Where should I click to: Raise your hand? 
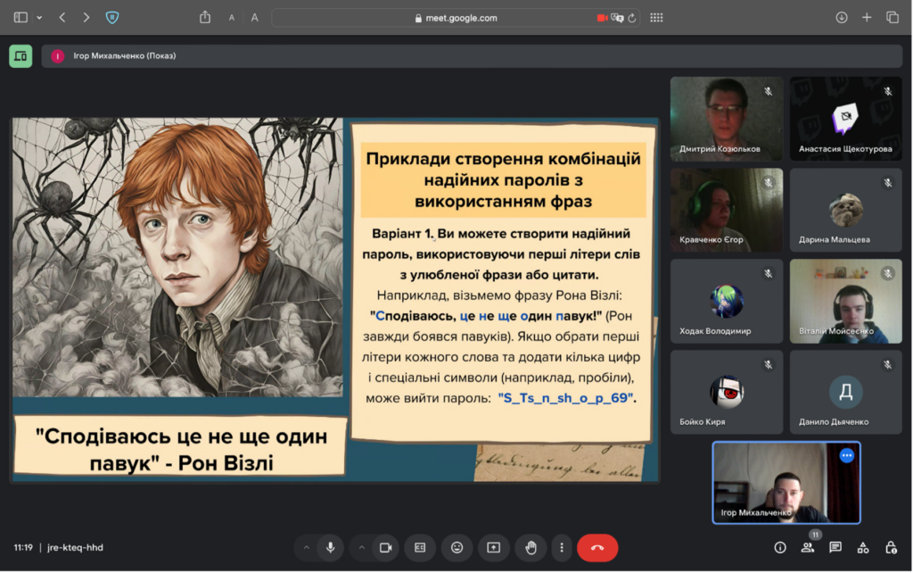(531, 547)
